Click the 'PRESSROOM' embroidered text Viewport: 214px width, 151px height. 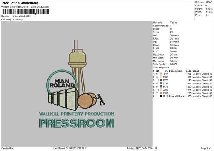point(77,123)
